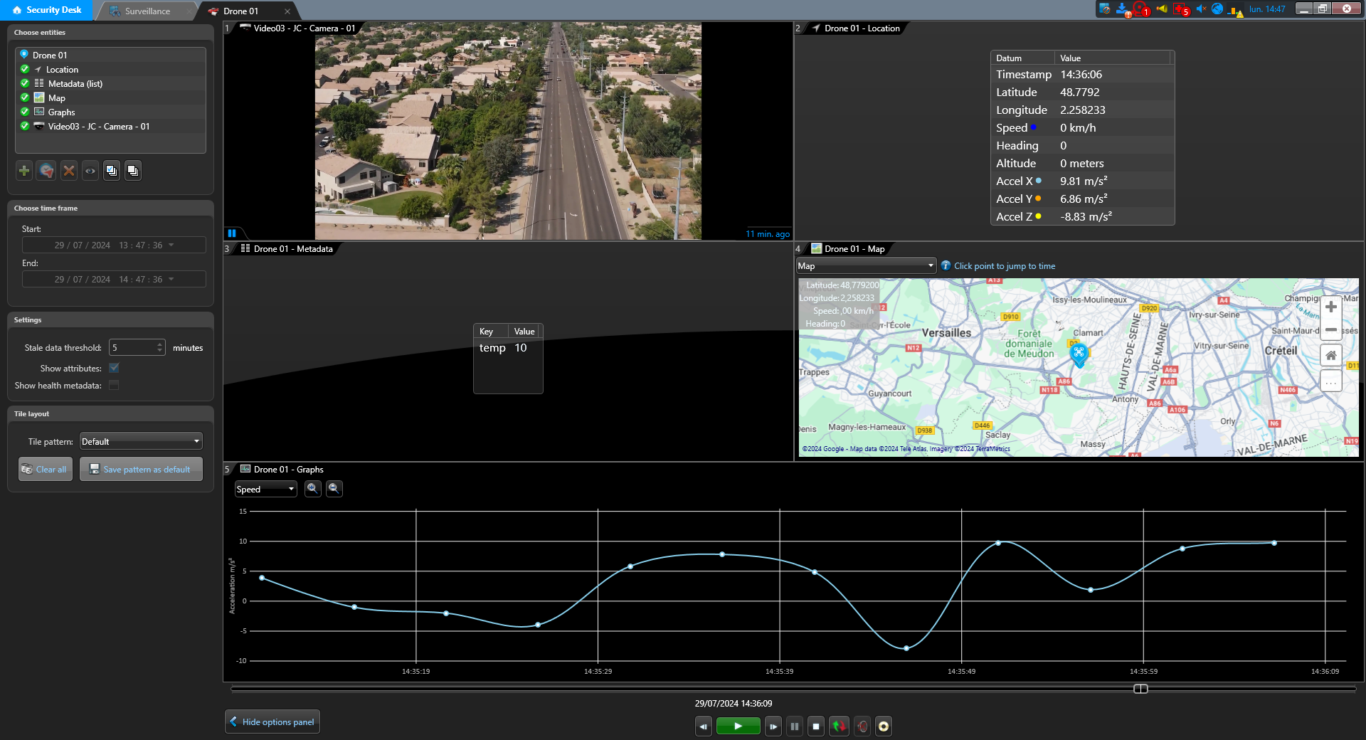This screenshot has height=740, width=1366.
Task: Click the red-green sync arrows icon
Action: click(x=839, y=726)
